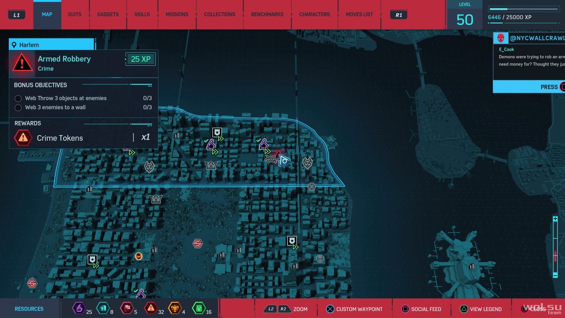Viewport: 565px width, 318px height.
Task: Select the orange Challenge token resource icon
Action: [x=175, y=308]
